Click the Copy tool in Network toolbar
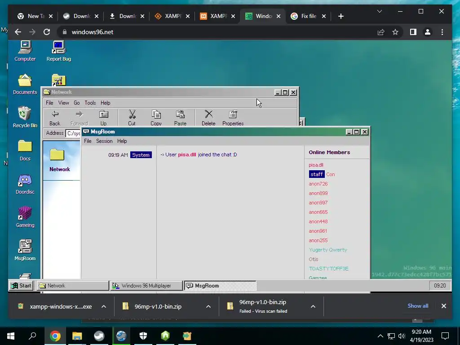This screenshot has width=460, height=345. pyautogui.click(x=156, y=118)
